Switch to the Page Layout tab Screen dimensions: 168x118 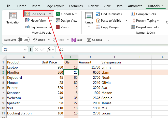(54, 6)
